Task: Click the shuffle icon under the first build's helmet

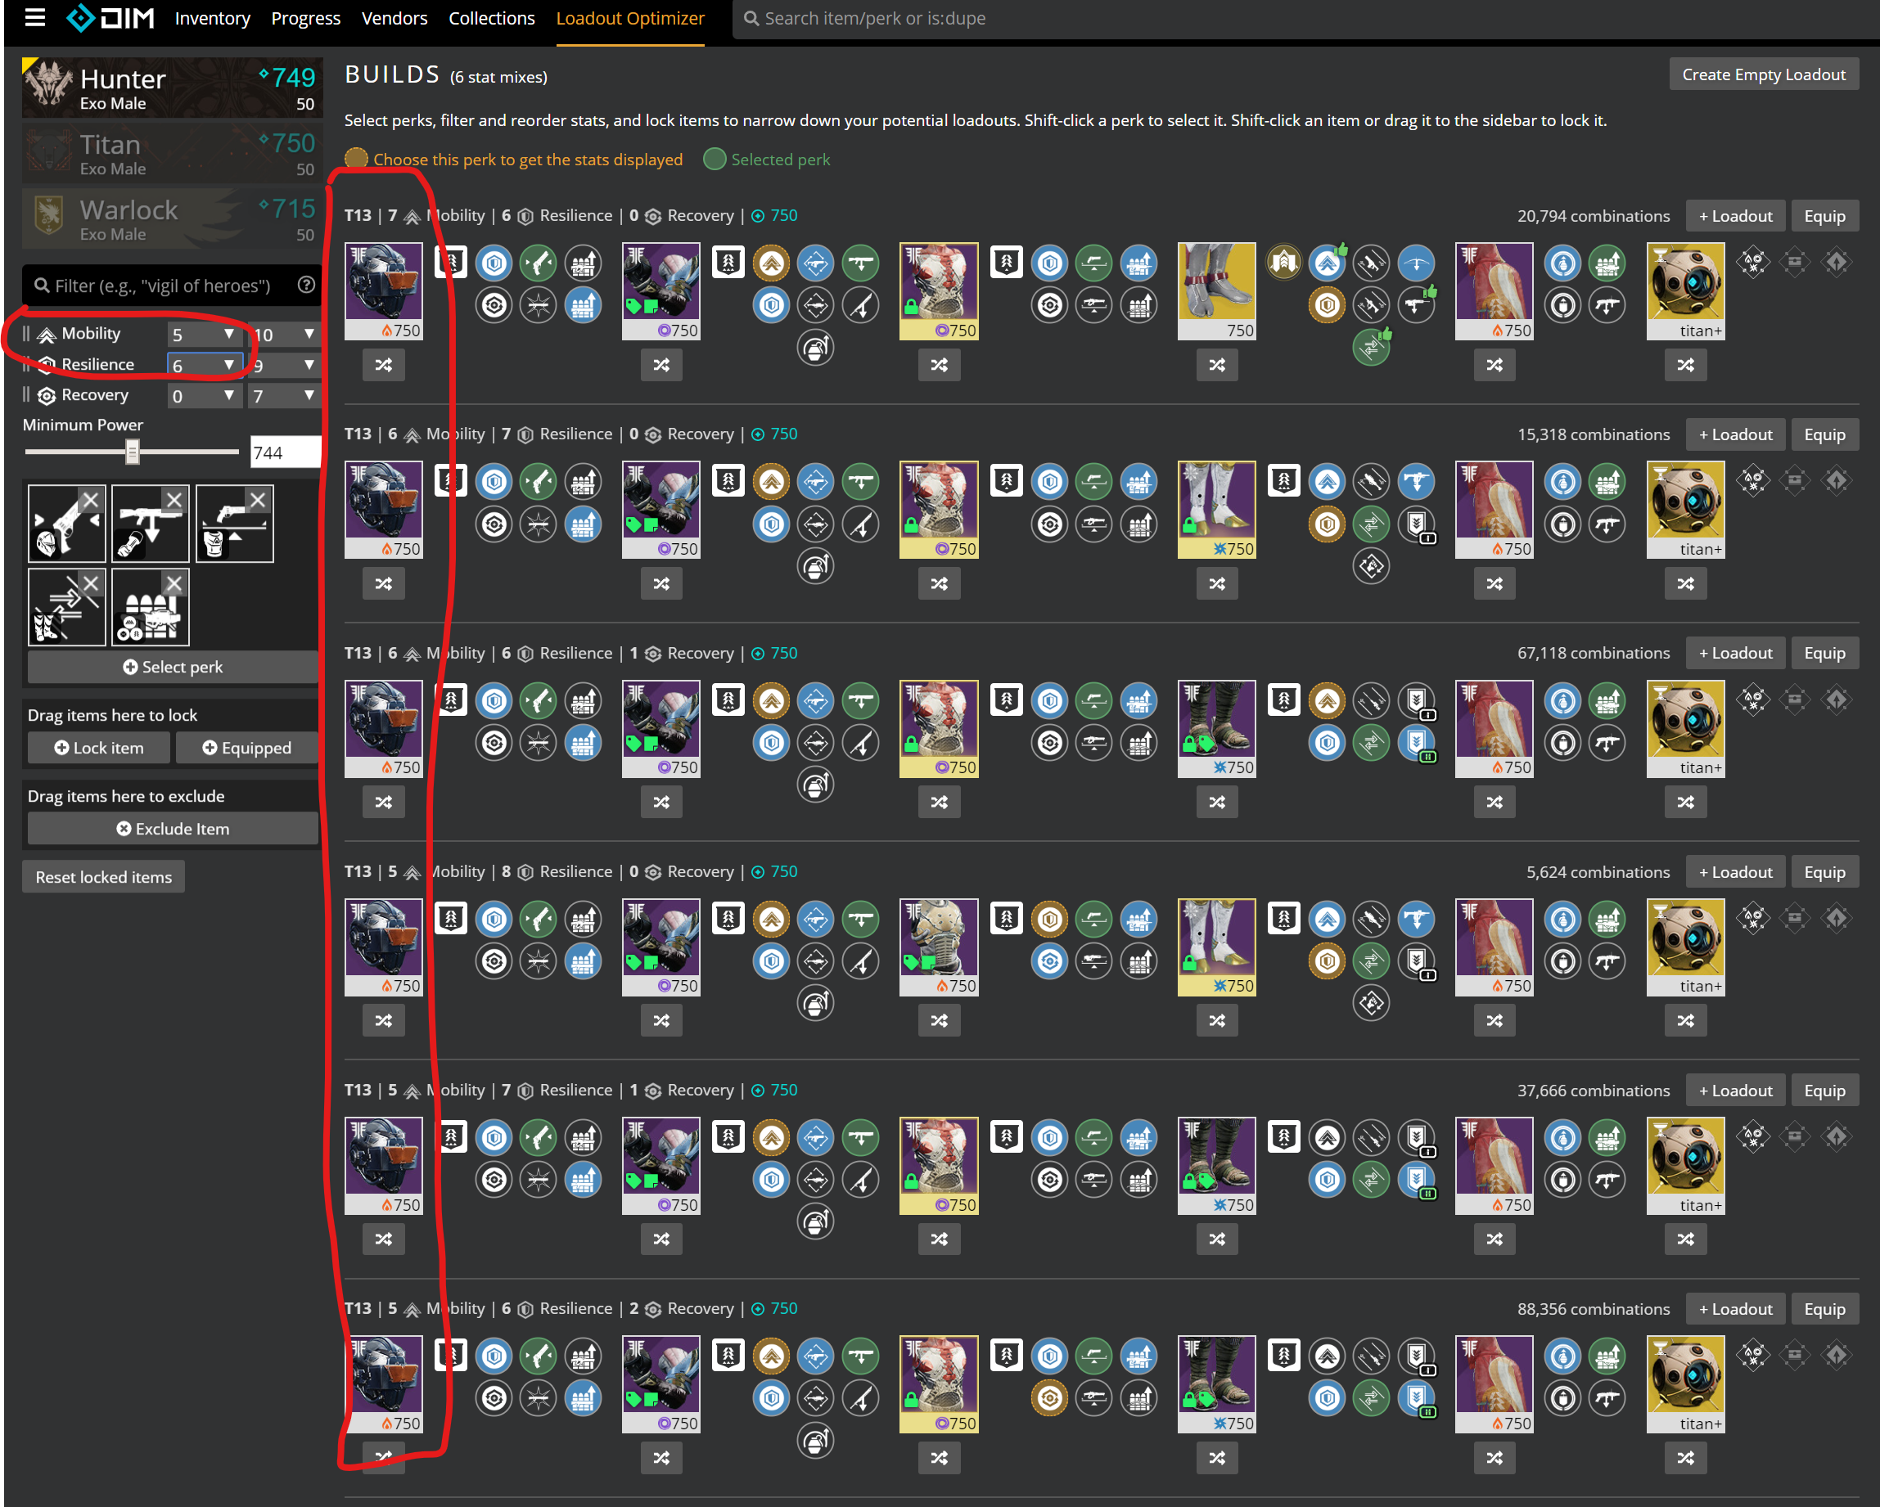Action: (x=384, y=365)
